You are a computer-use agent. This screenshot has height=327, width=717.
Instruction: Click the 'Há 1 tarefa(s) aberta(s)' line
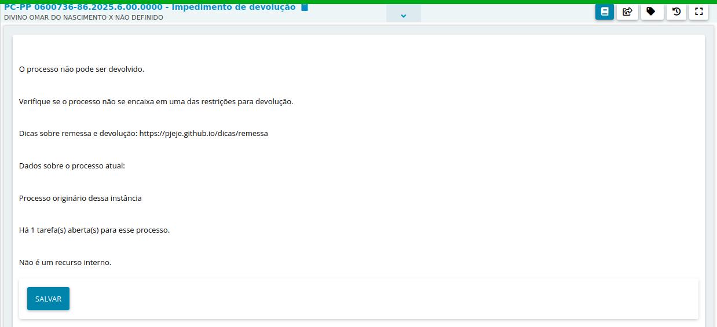[x=94, y=230]
